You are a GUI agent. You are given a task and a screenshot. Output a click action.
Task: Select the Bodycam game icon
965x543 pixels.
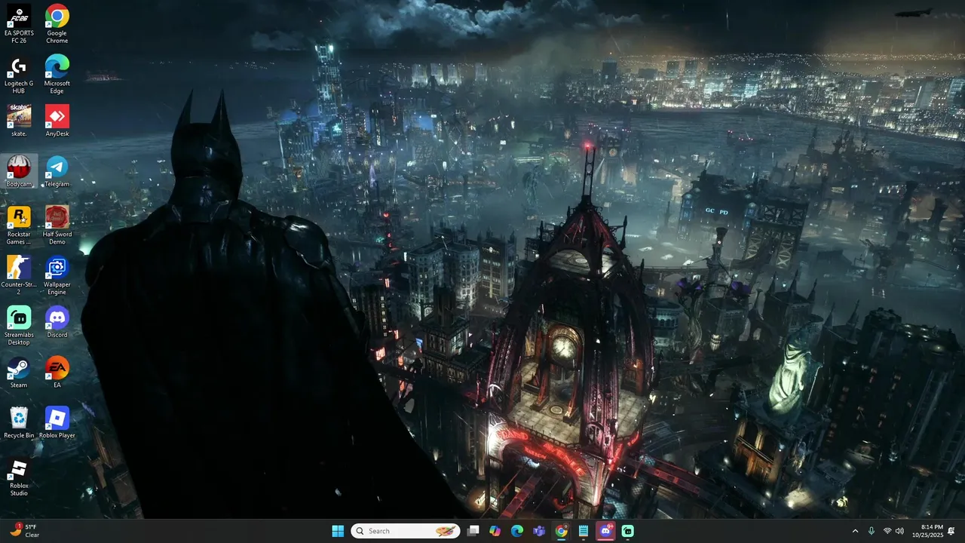tap(19, 171)
